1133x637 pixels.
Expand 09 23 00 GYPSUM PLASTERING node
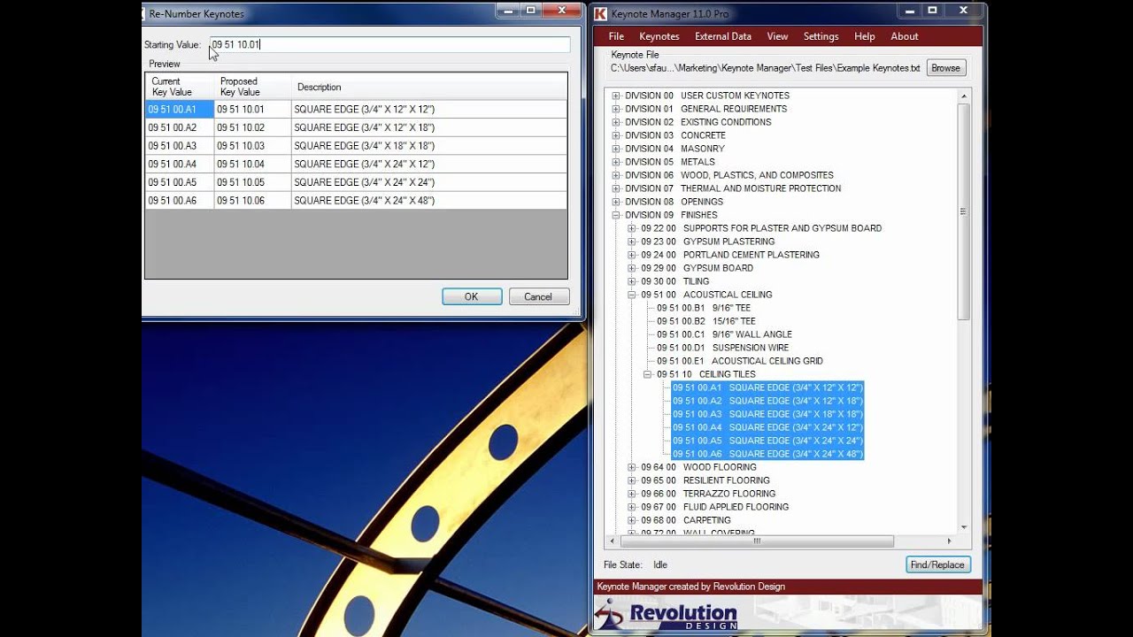point(632,242)
